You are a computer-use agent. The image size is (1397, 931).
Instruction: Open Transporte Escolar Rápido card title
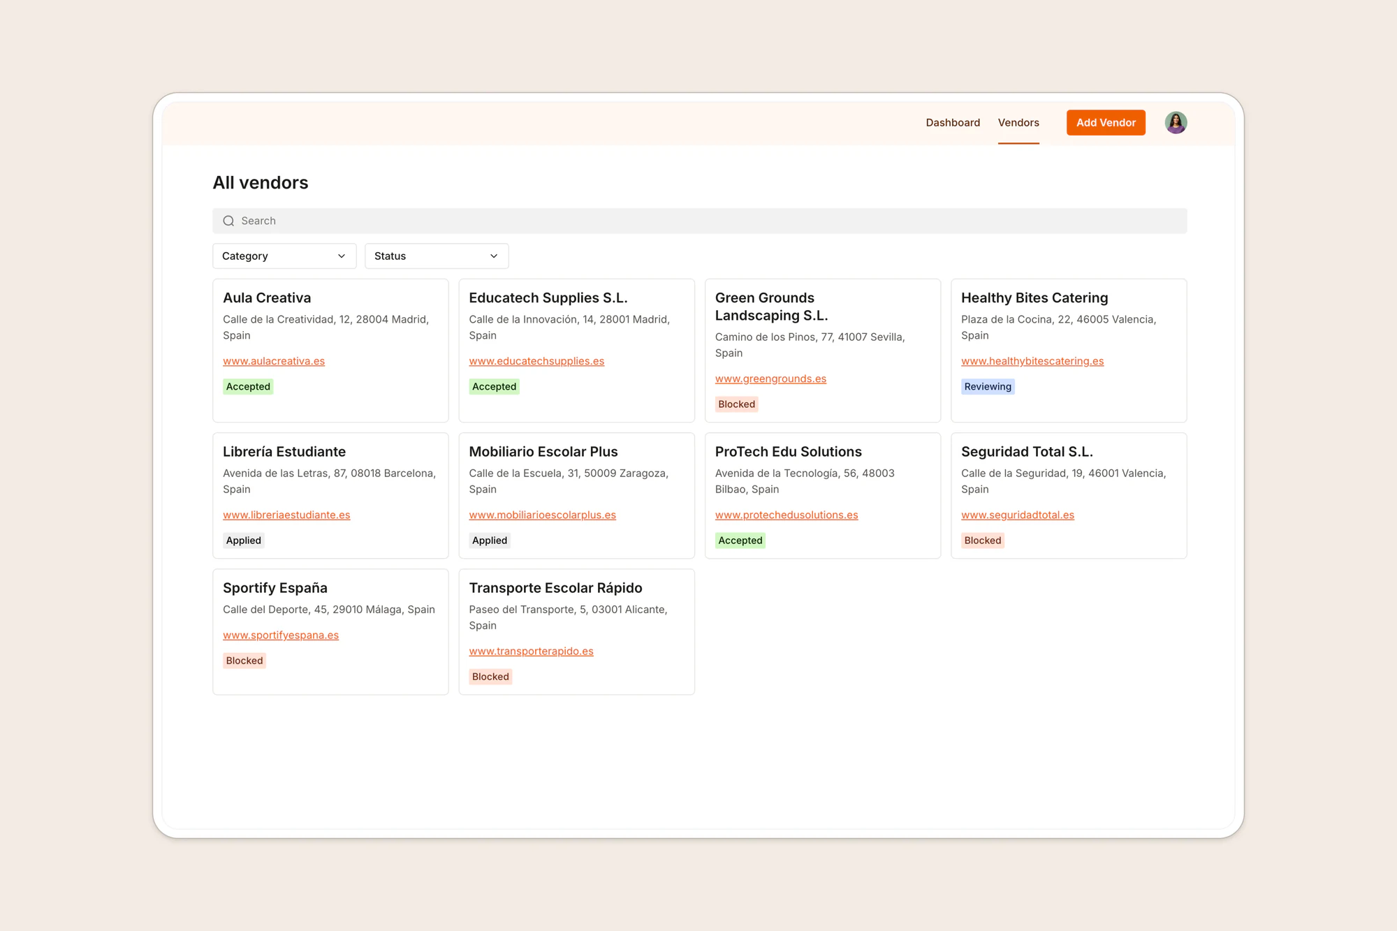point(555,588)
